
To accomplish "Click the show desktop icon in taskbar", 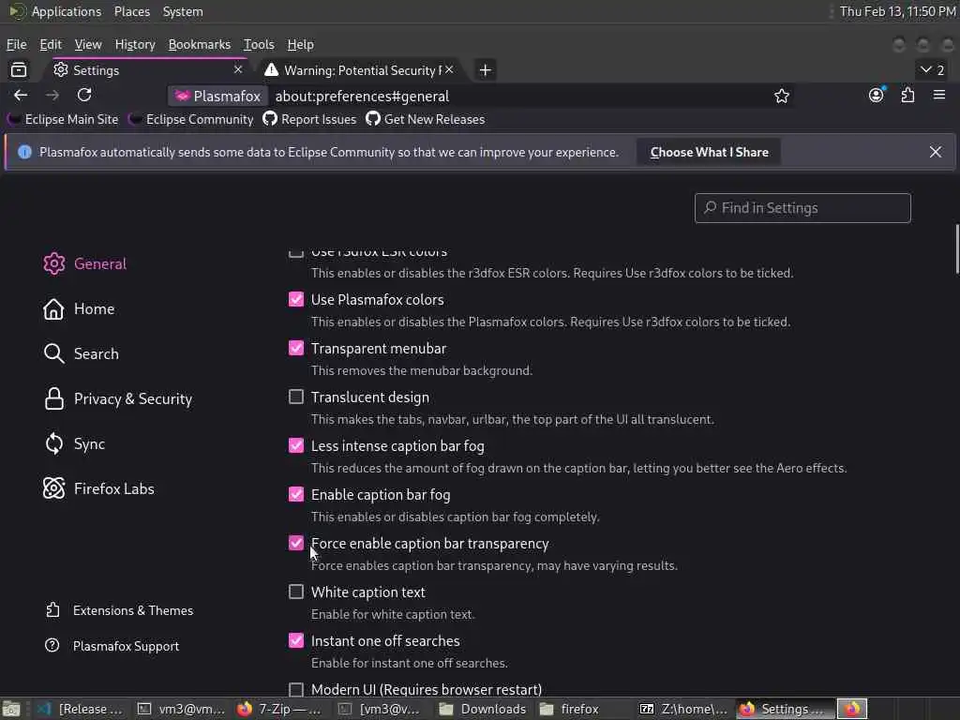I will pyautogui.click(x=11, y=709).
